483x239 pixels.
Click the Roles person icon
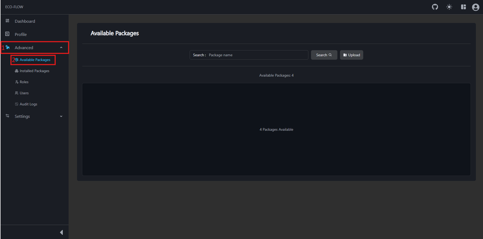pos(17,82)
